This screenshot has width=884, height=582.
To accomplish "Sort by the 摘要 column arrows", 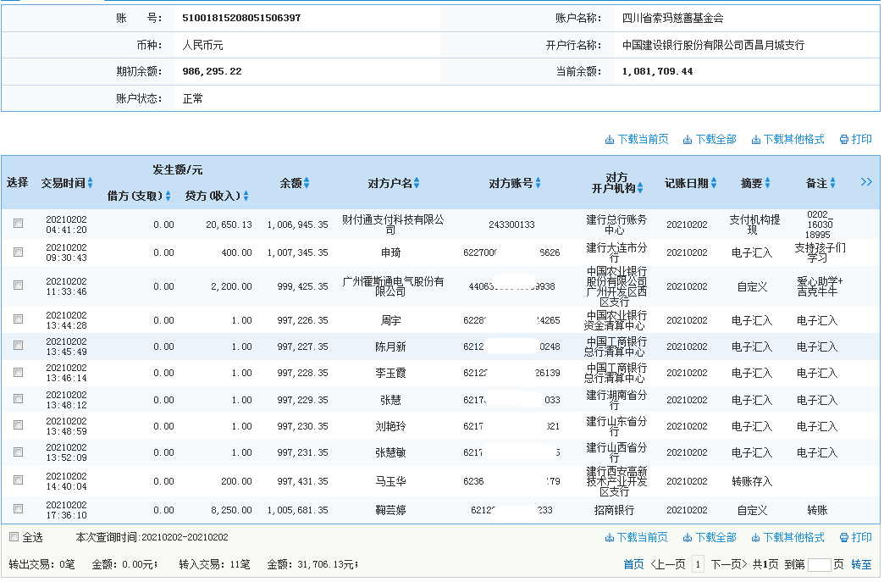I will pos(767,185).
